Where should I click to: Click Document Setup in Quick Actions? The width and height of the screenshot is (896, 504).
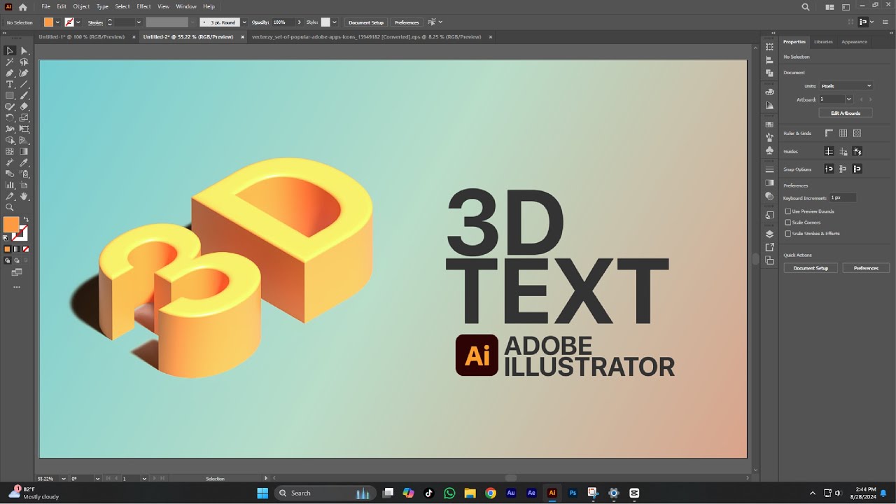coord(811,268)
